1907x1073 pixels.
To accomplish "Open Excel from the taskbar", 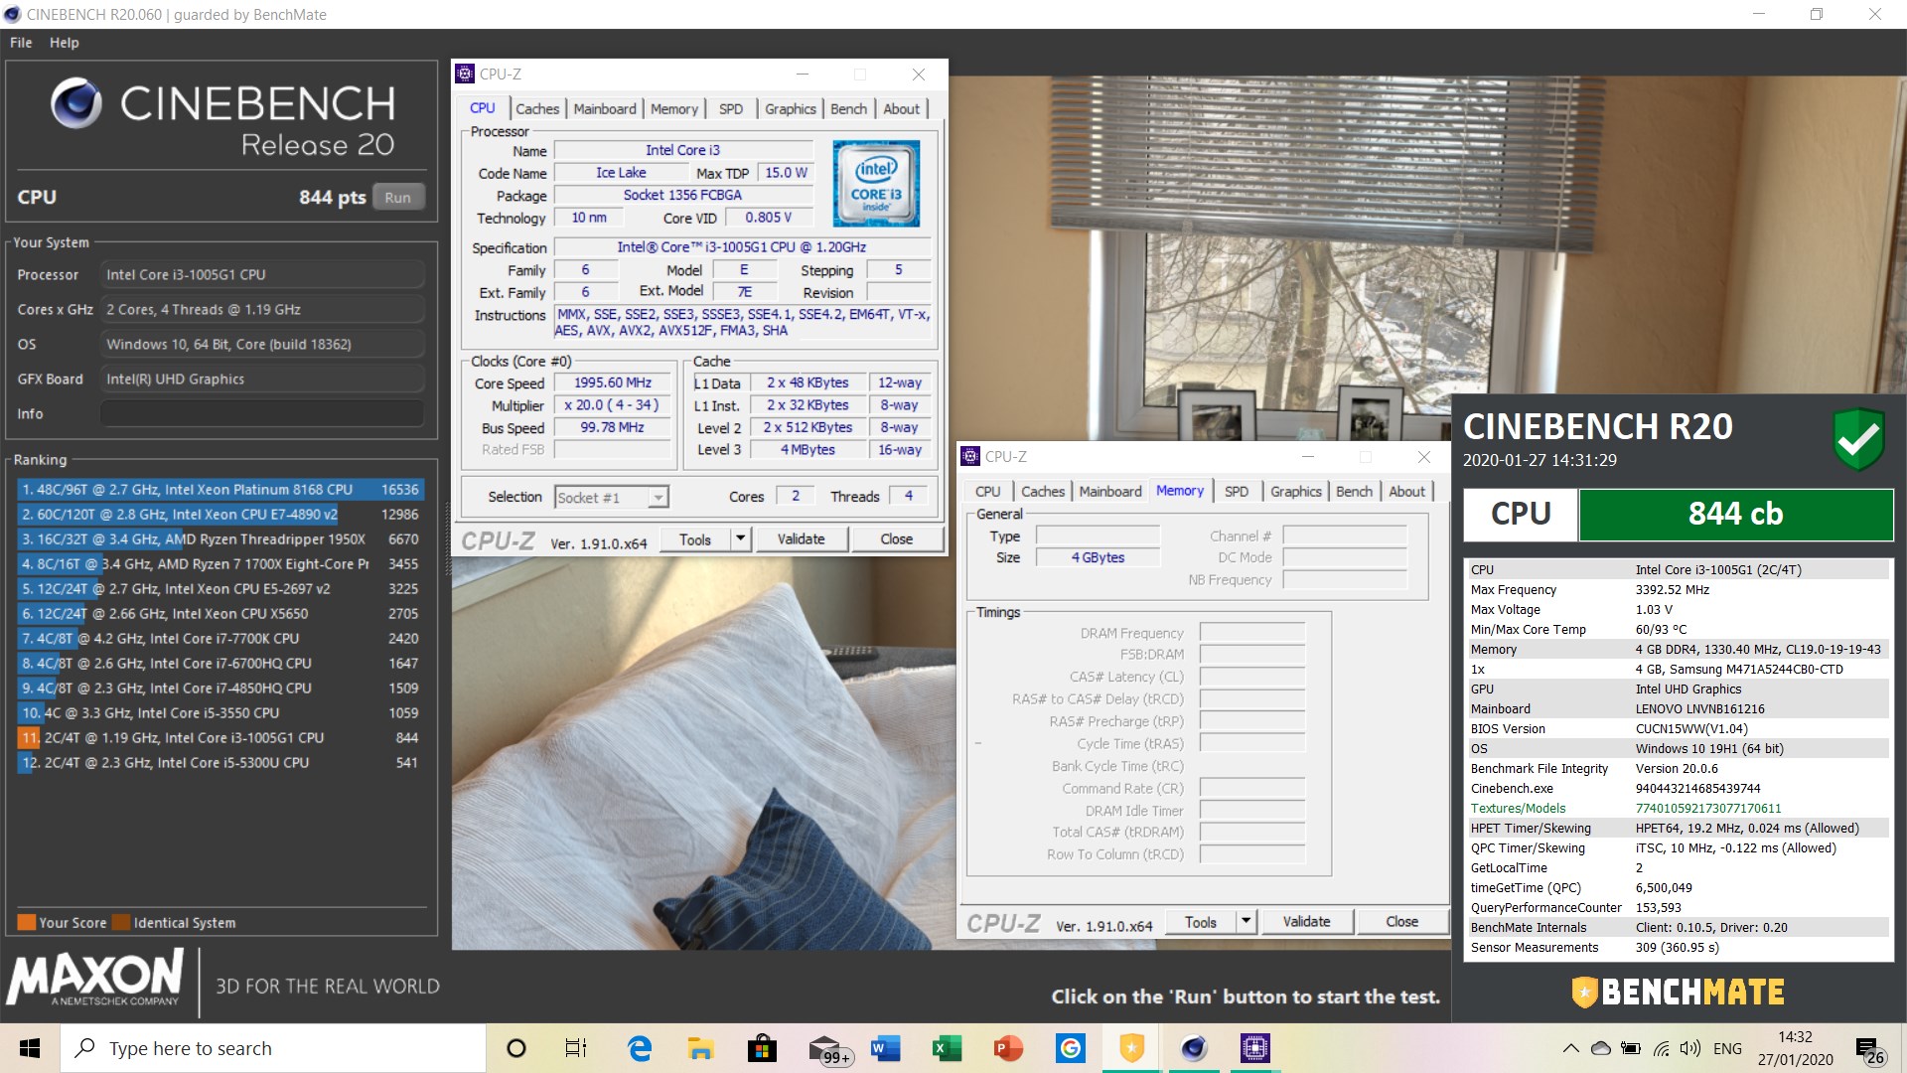I will tap(947, 1048).
